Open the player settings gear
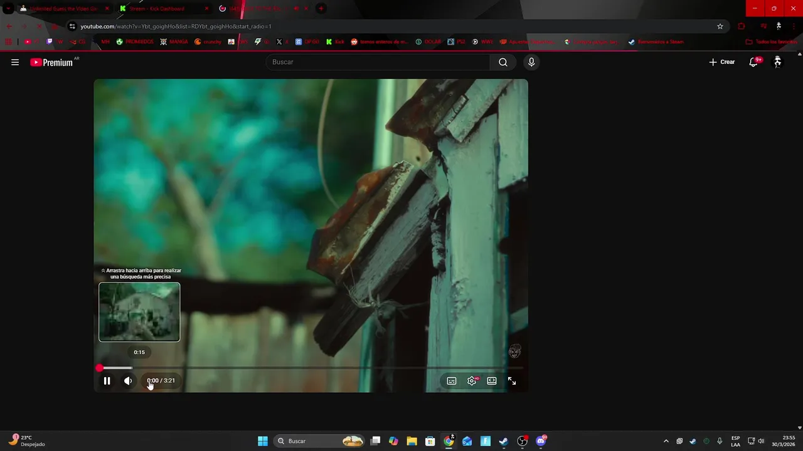 472,381
